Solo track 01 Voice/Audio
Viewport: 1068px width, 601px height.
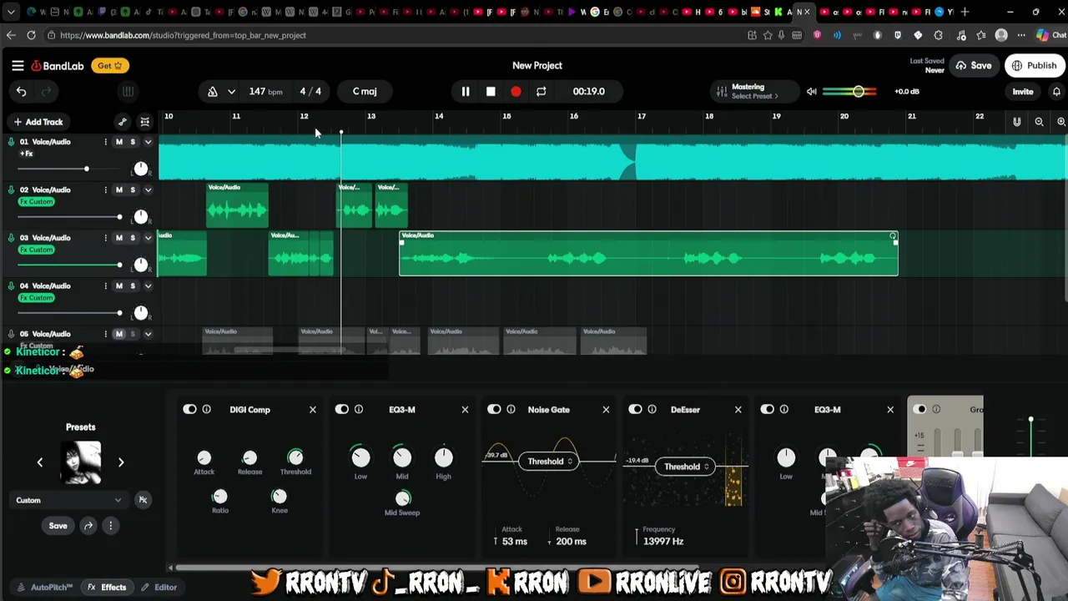click(133, 142)
